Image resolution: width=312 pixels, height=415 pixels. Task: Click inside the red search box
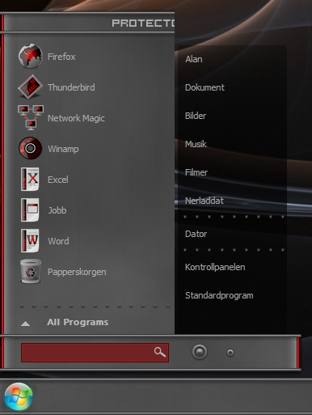click(x=95, y=353)
